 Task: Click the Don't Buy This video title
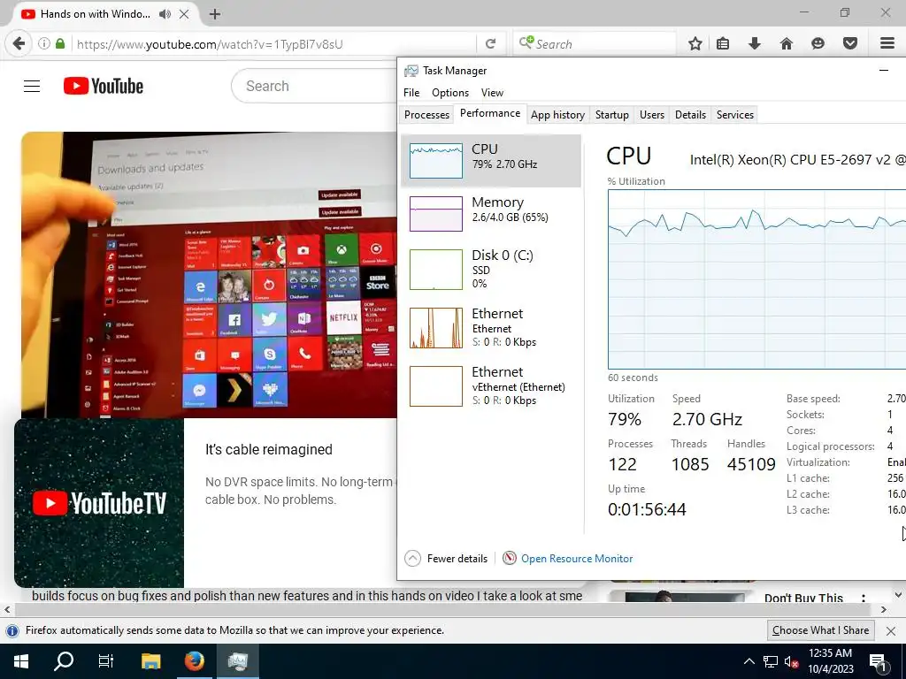click(x=803, y=599)
